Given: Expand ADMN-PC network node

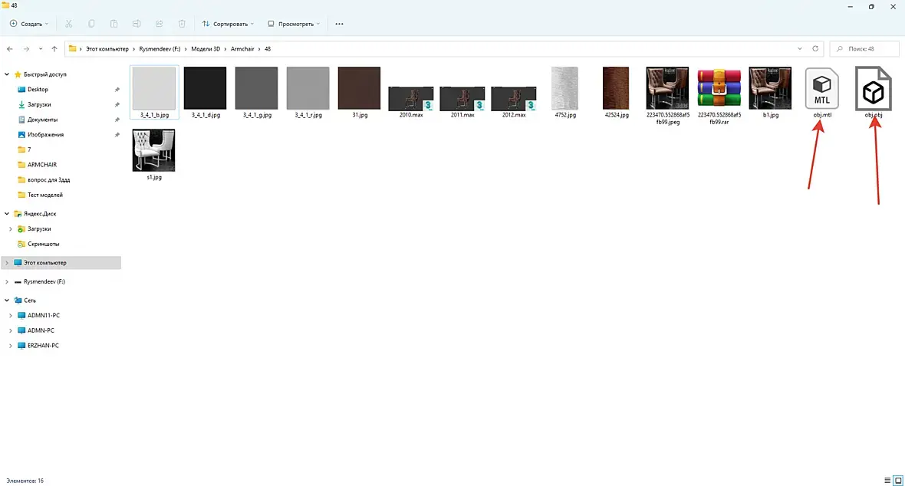Looking at the screenshot, I should click(11, 330).
